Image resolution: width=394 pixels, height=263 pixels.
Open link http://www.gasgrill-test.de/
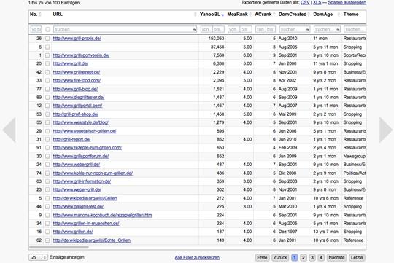[78, 207]
